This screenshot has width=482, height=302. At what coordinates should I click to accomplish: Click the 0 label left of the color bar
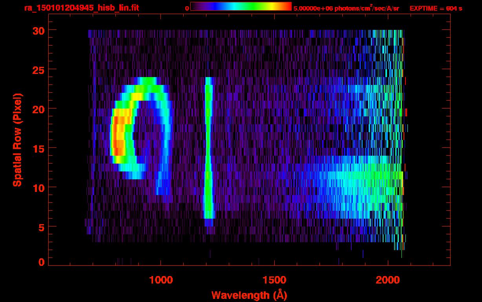187,8
